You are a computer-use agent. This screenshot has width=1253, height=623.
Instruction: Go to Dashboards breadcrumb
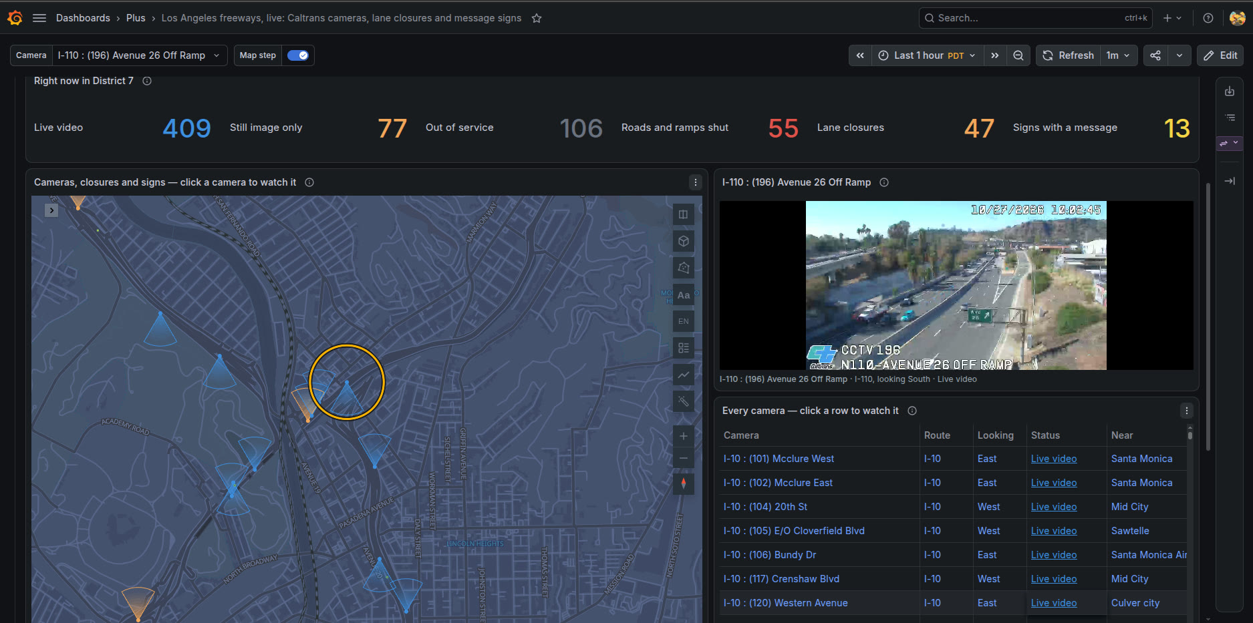pos(83,18)
